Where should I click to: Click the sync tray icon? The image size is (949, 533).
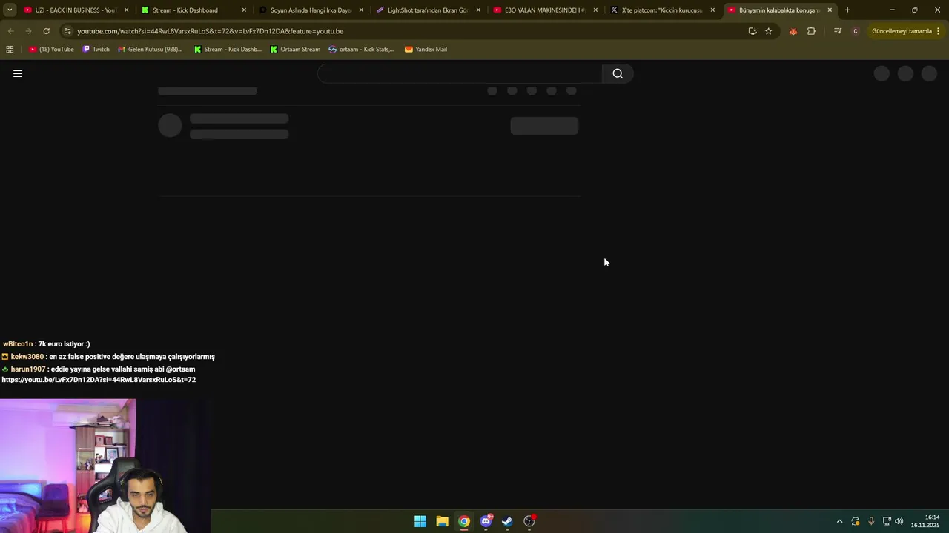(x=856, y=521)
